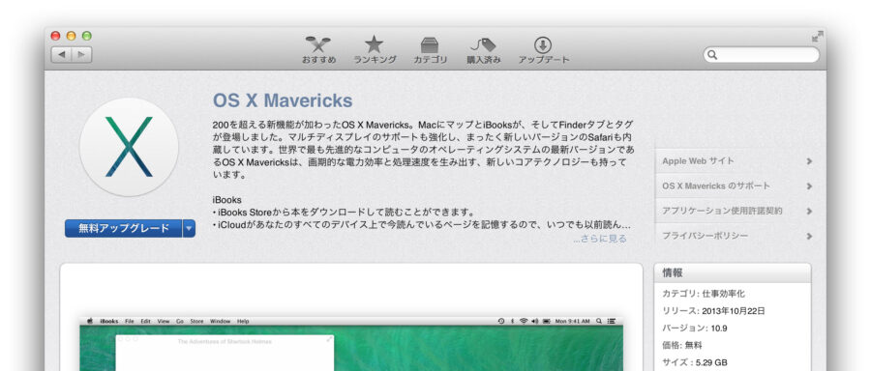The width and height of the screenshot is (871, 371).
Task: Click the Wi-Fi icon in the screenshot menu bar
Action: [523, 321]
